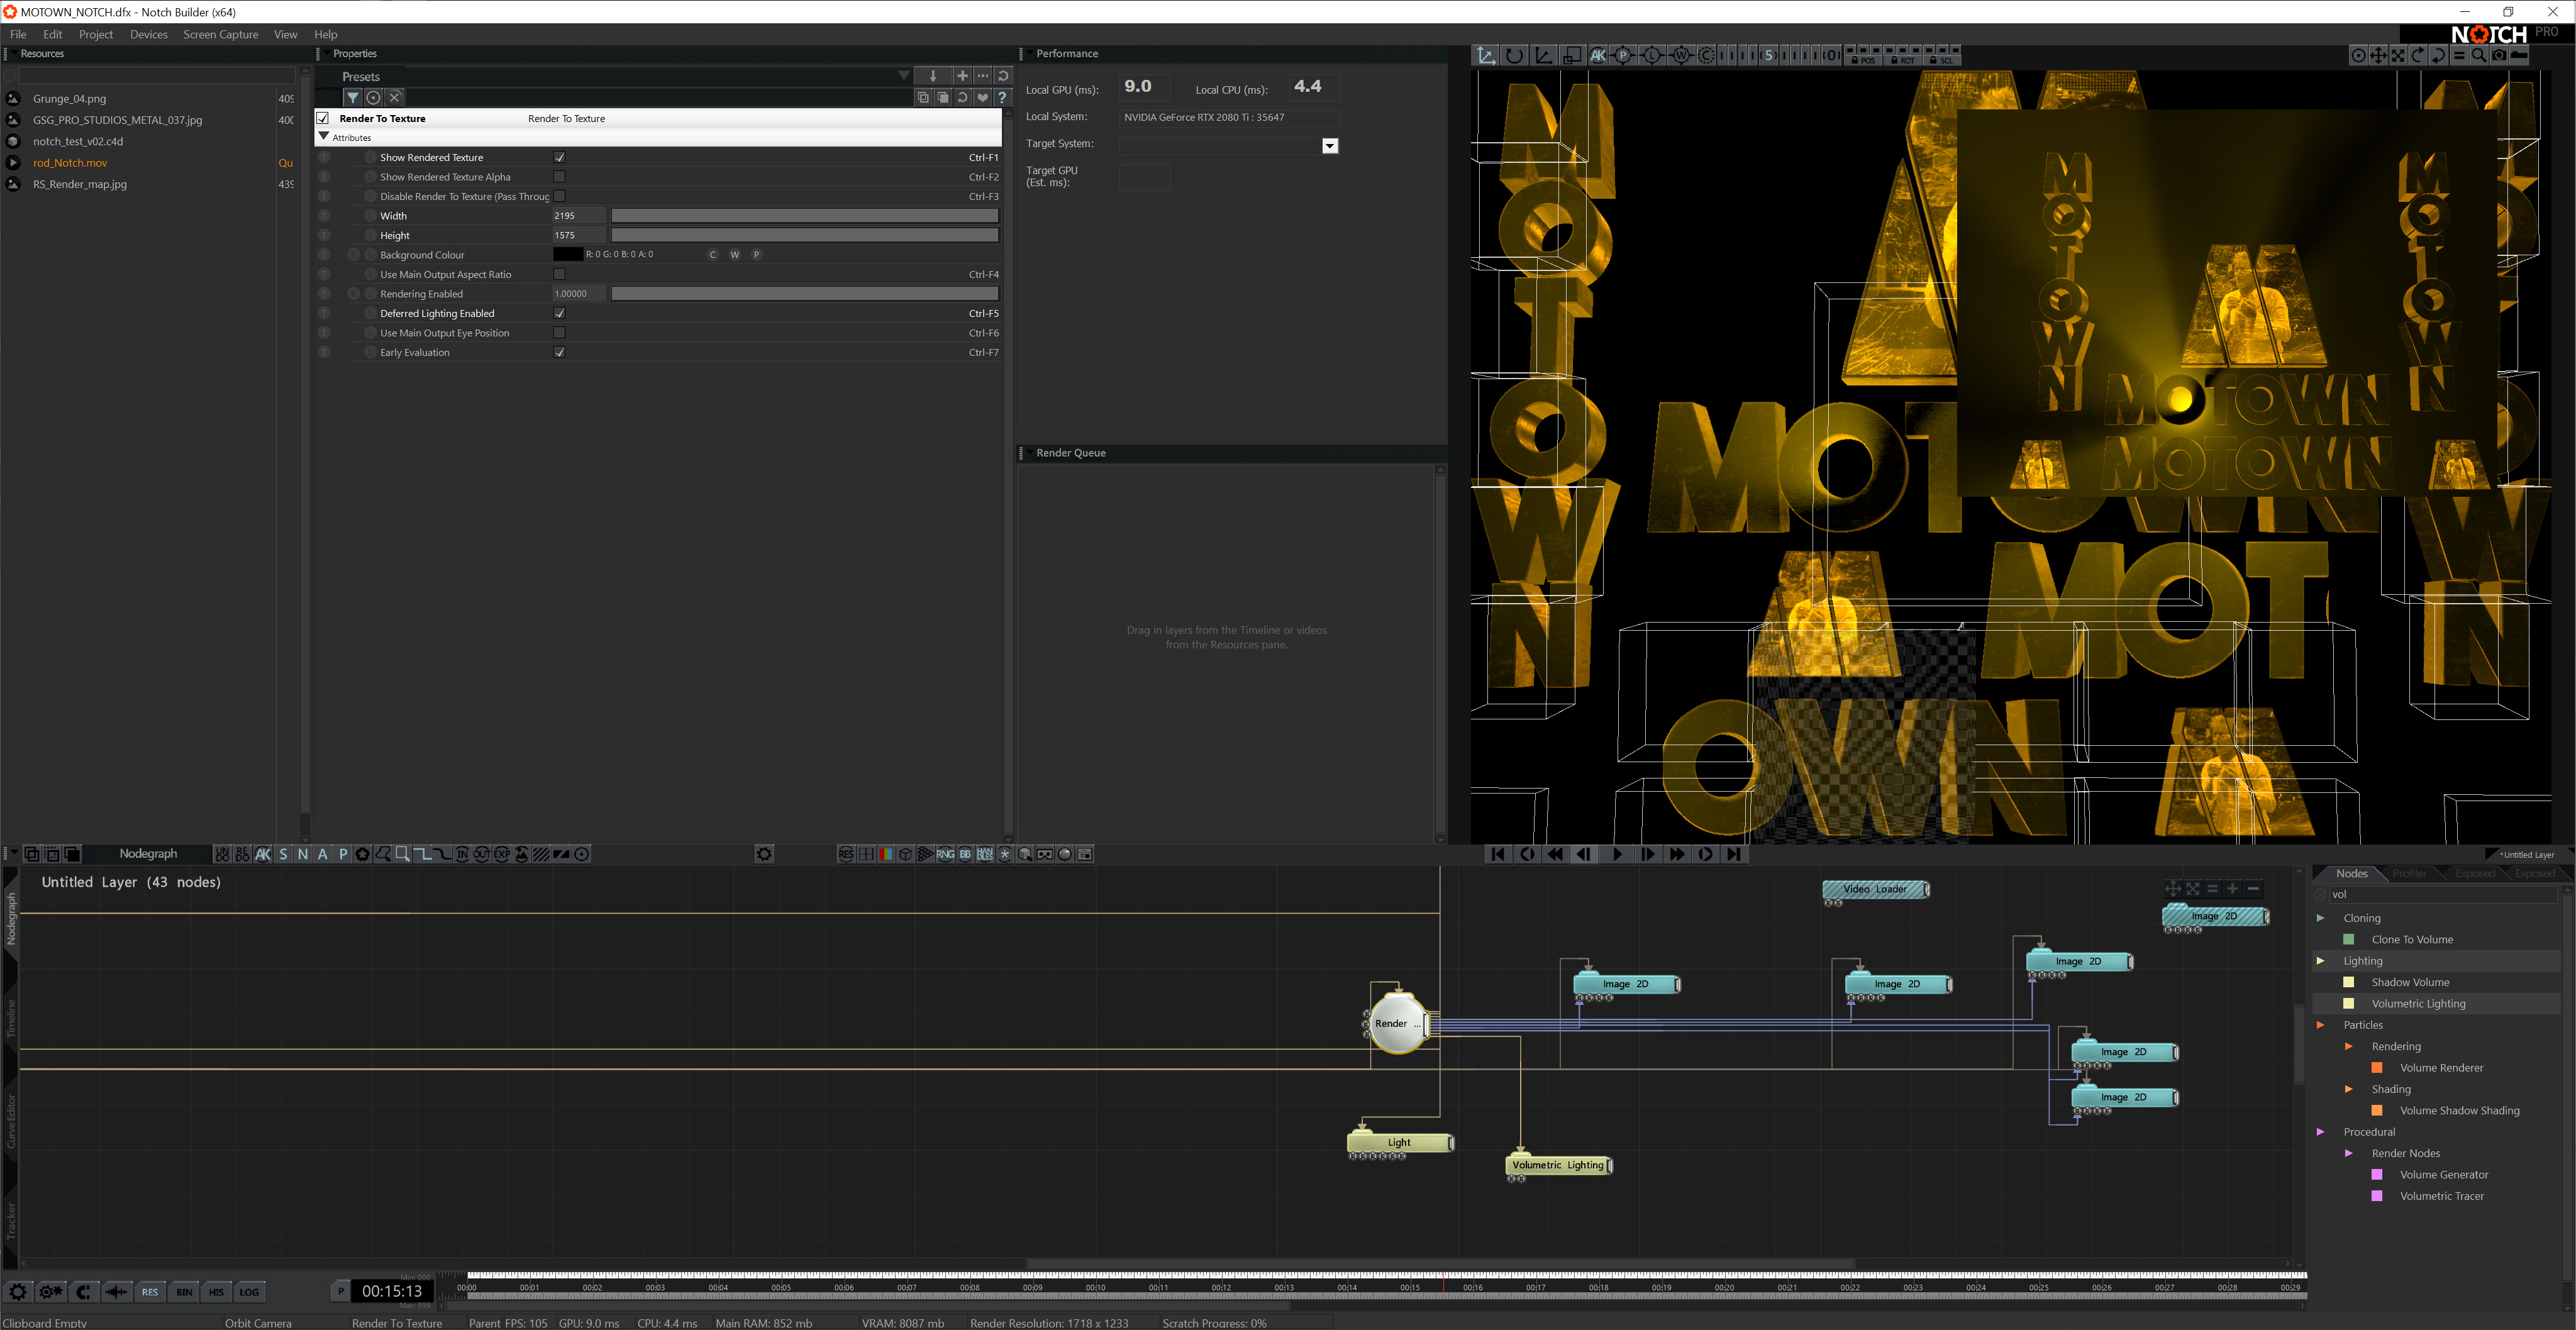The image size is (2576, 1330).
Task: Click the filter funnel icon in Properties
Action: click(353, 97)
